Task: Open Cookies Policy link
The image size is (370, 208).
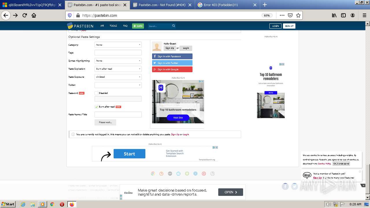Action: [324, 164]
